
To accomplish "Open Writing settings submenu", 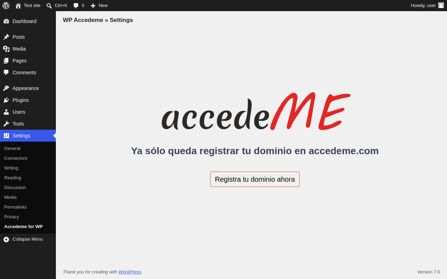I will pos(28,168).
